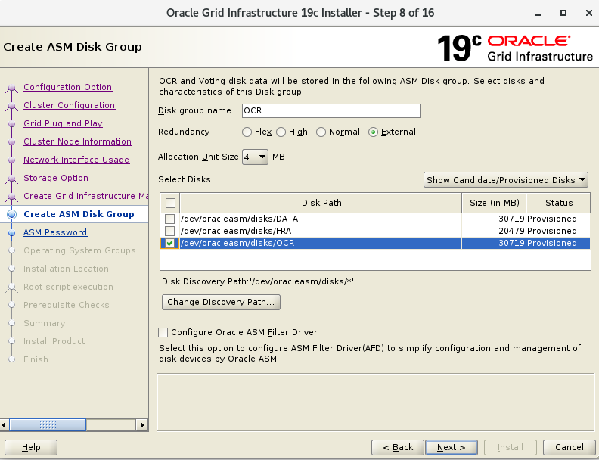Minimize the installer window
The height and width of the screenshot is (460, 599).
pos(538,14)
